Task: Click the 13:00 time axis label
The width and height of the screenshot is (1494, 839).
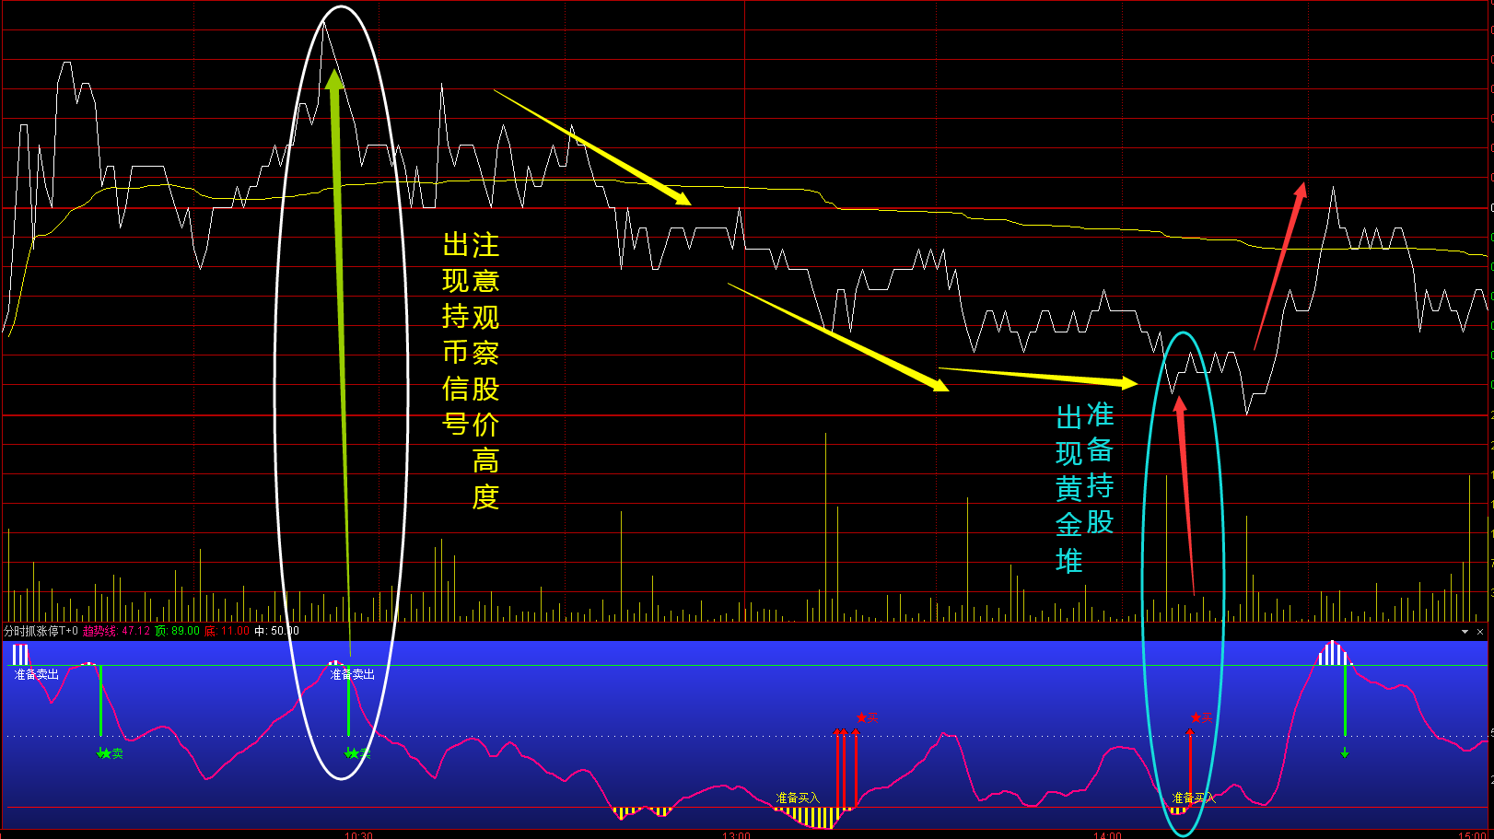Action: (736, 834)
